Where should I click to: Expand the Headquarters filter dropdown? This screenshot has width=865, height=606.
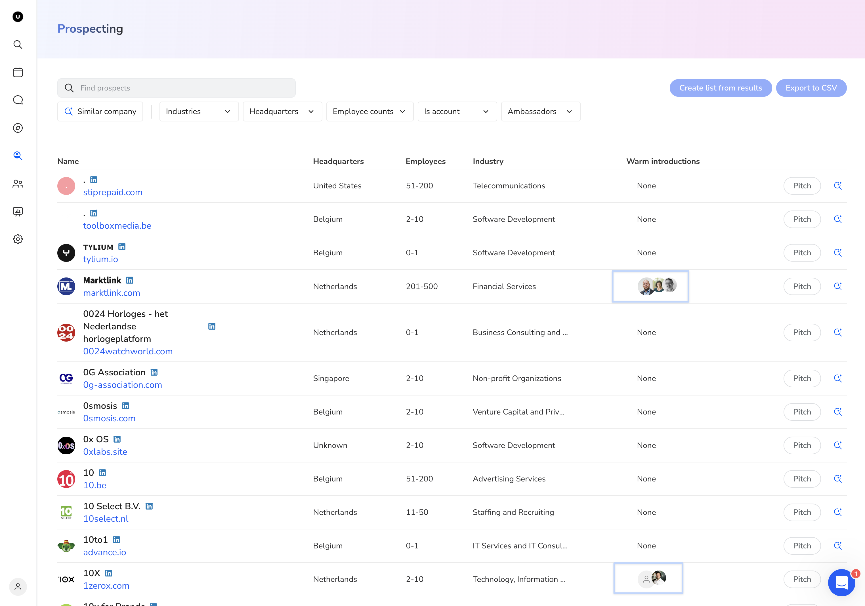[x=282, y=111]
